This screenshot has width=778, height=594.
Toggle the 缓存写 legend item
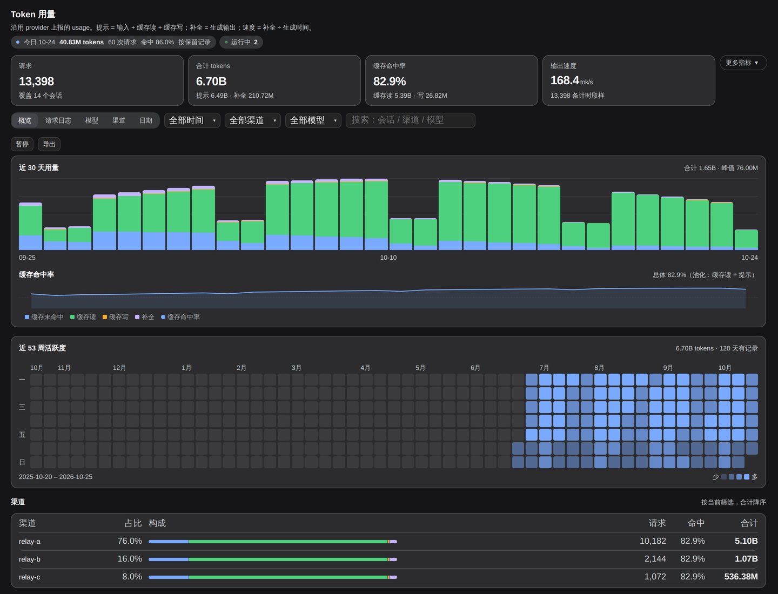tap(116, 317)
